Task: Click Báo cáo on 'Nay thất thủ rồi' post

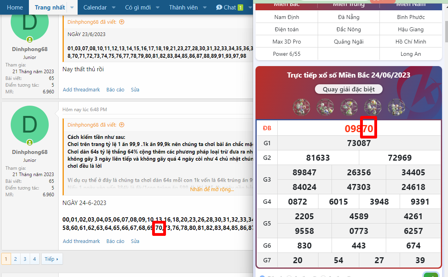Action: coord(115,90)
